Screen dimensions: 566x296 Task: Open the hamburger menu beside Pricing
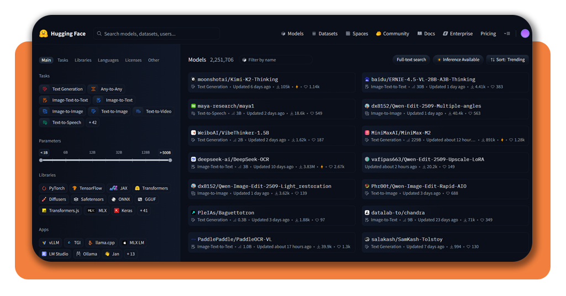(x=507, y=34)
